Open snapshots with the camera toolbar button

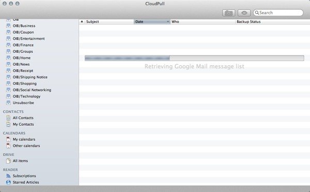(228, 13)
